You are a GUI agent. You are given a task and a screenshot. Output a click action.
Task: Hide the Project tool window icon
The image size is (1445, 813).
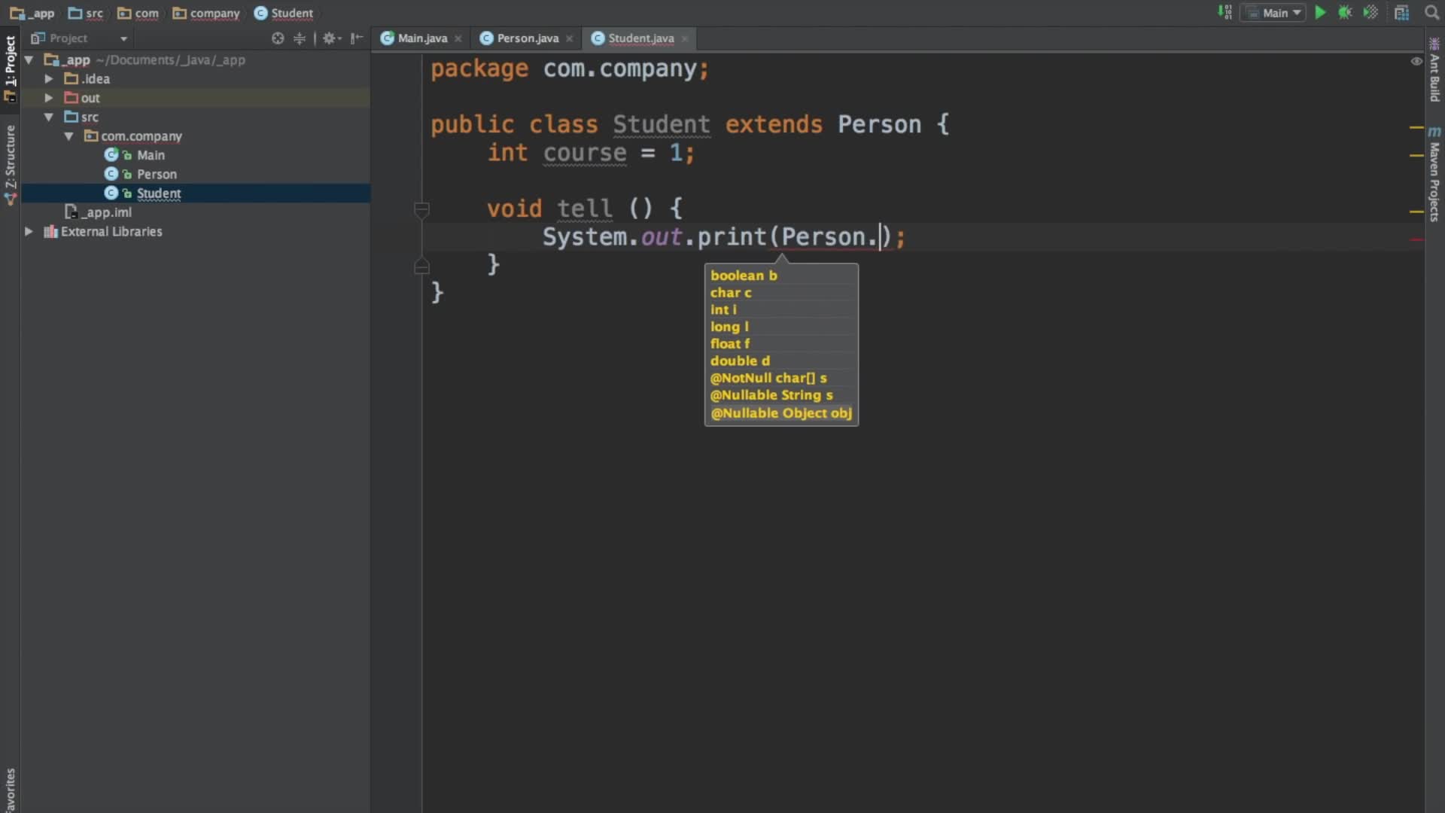(357, 38)
